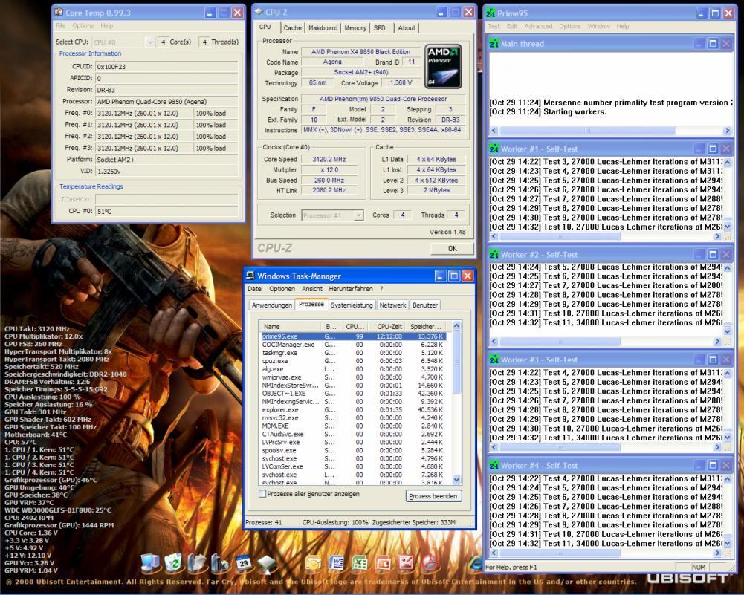Image resolution: width=744 pixels, height=595 pixels.
Task: Switch to Anwendungen tab in Task-Manager
Action: pyautogui.click(x=272, y=305)
